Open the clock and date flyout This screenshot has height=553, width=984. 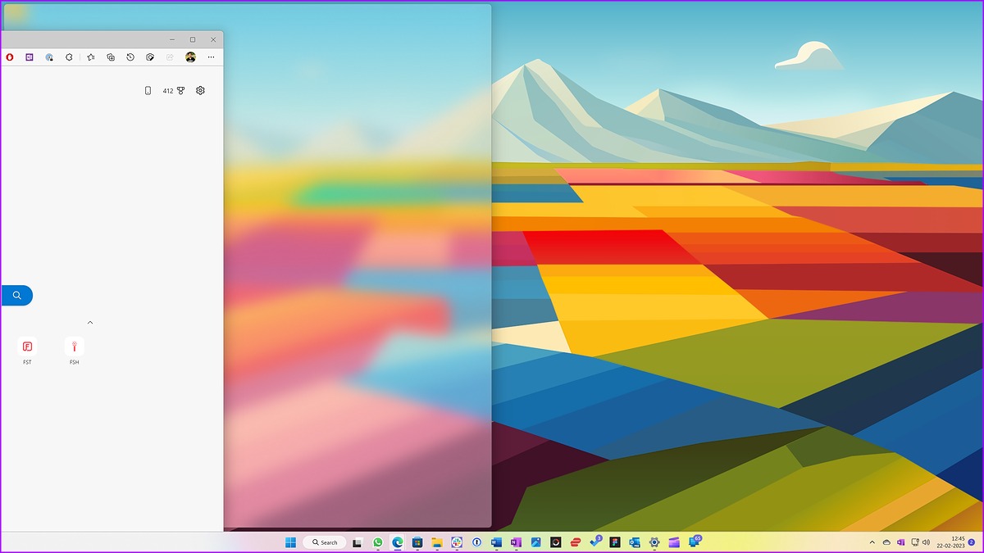[x=951, y=542]
